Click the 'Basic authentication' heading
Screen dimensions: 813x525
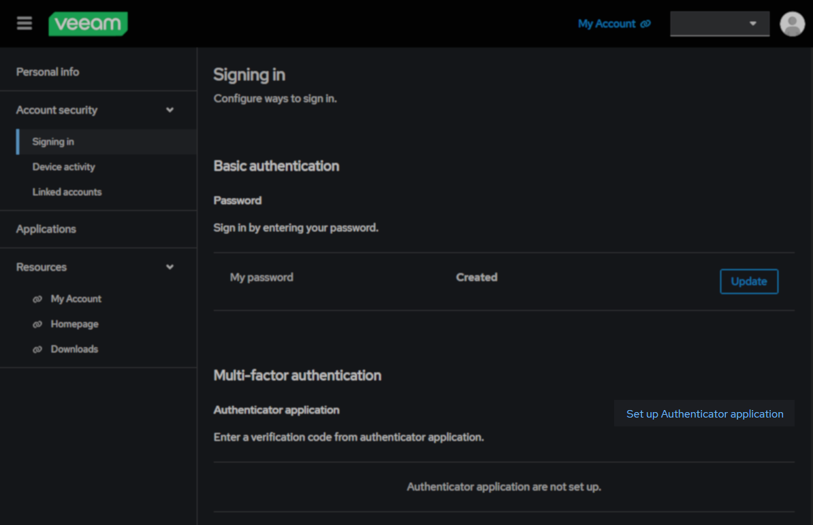pos(276,166)
